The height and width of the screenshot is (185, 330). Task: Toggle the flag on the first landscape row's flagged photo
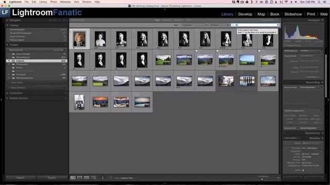tap(196, 51)
